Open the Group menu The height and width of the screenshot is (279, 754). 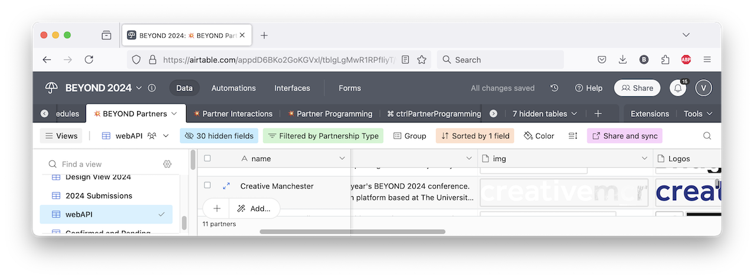(410, 136)
